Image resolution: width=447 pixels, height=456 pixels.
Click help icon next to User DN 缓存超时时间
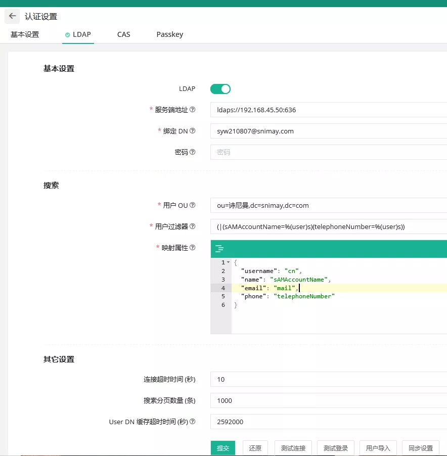[193, 422]
